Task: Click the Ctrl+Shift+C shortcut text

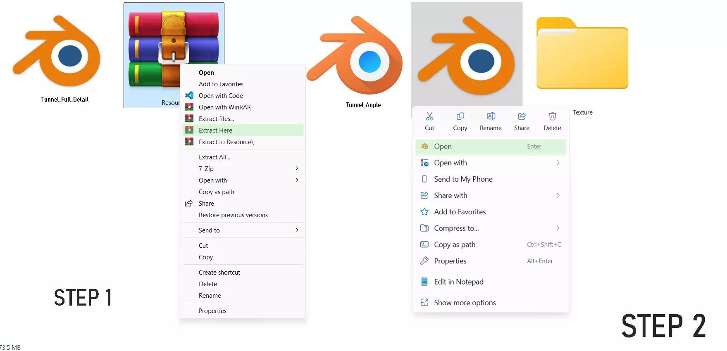Action: coord(544,244)
